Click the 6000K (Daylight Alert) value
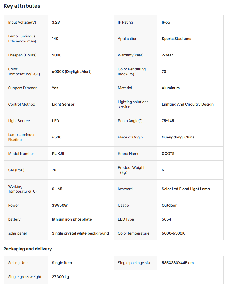Viewport: 226px width, 289px height. coord(72,71)
